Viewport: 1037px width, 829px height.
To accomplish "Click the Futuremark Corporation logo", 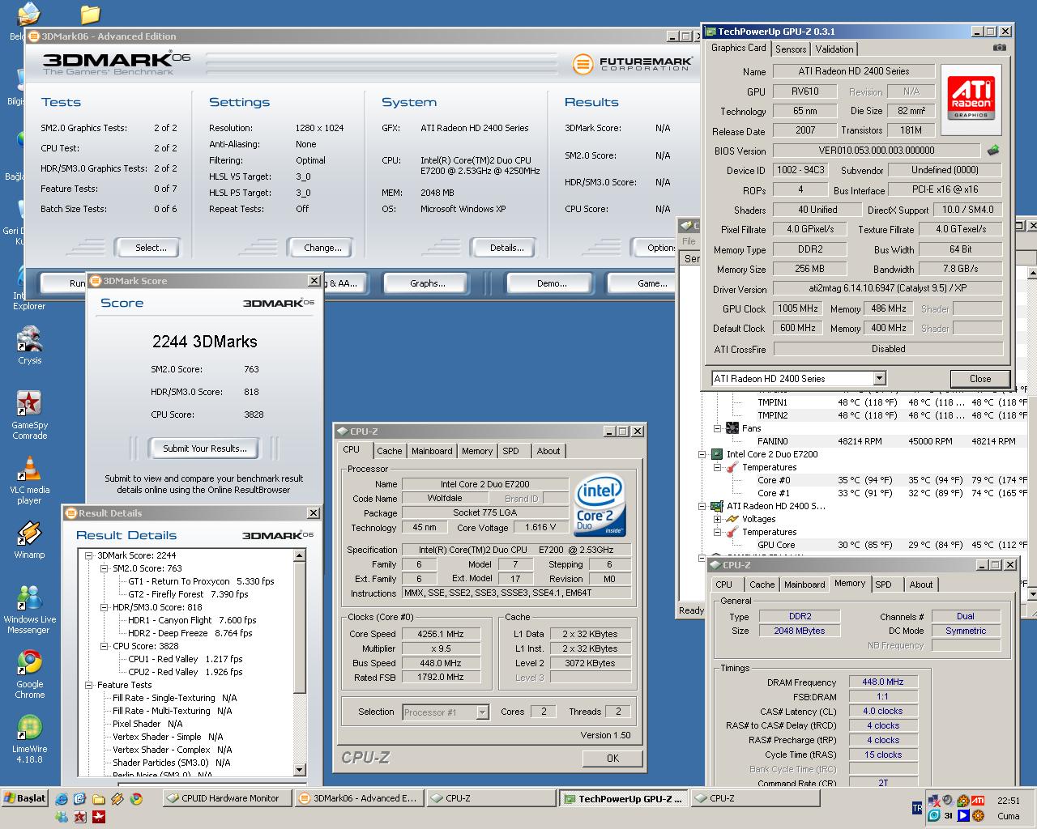I will click(632, 63).
